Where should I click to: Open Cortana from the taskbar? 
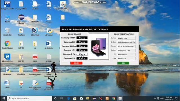55,98
